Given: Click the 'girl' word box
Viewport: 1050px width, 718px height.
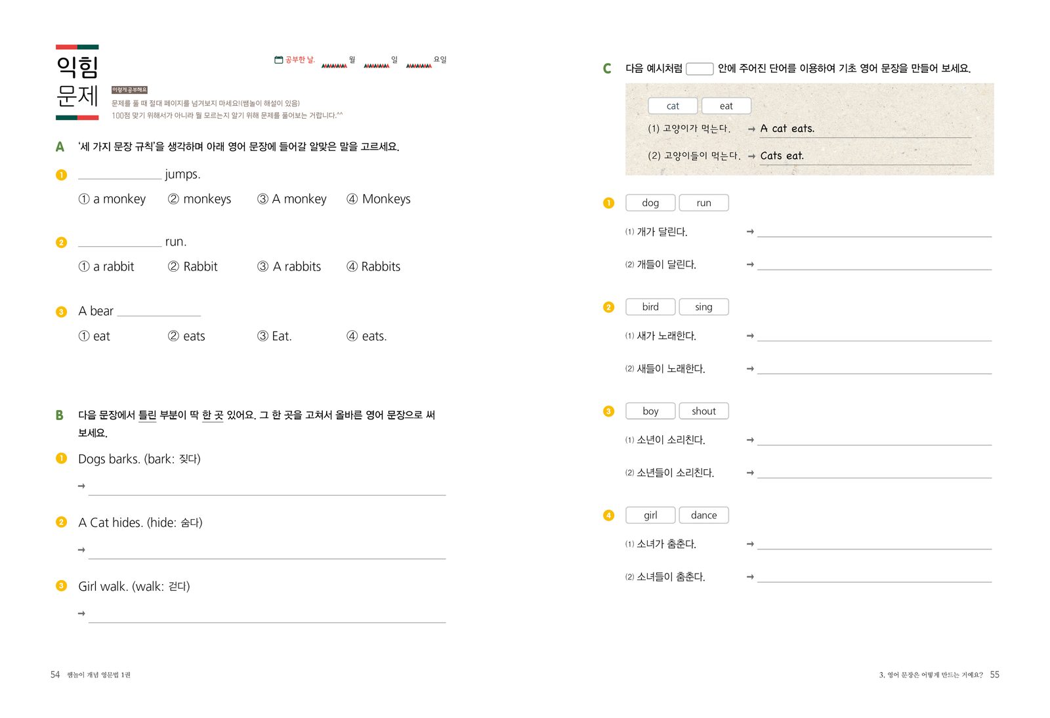Looking at the screenshot, I should pos(650,515).
